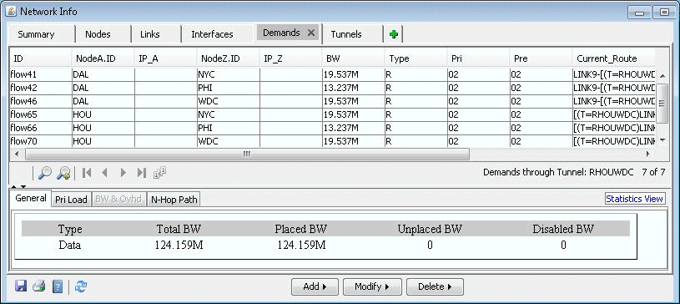Open the Pri Load tab
Screen dimensions: 680x304
(x=71, y=200)
